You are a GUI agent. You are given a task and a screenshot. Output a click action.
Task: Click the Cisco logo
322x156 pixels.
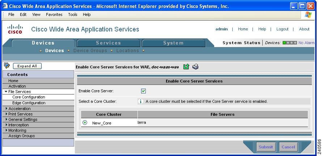click(15, 29)
